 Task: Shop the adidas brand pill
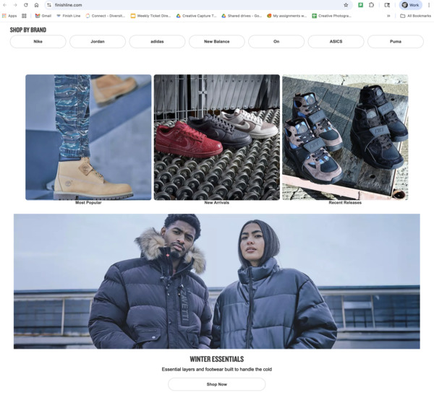pos(157,41)
